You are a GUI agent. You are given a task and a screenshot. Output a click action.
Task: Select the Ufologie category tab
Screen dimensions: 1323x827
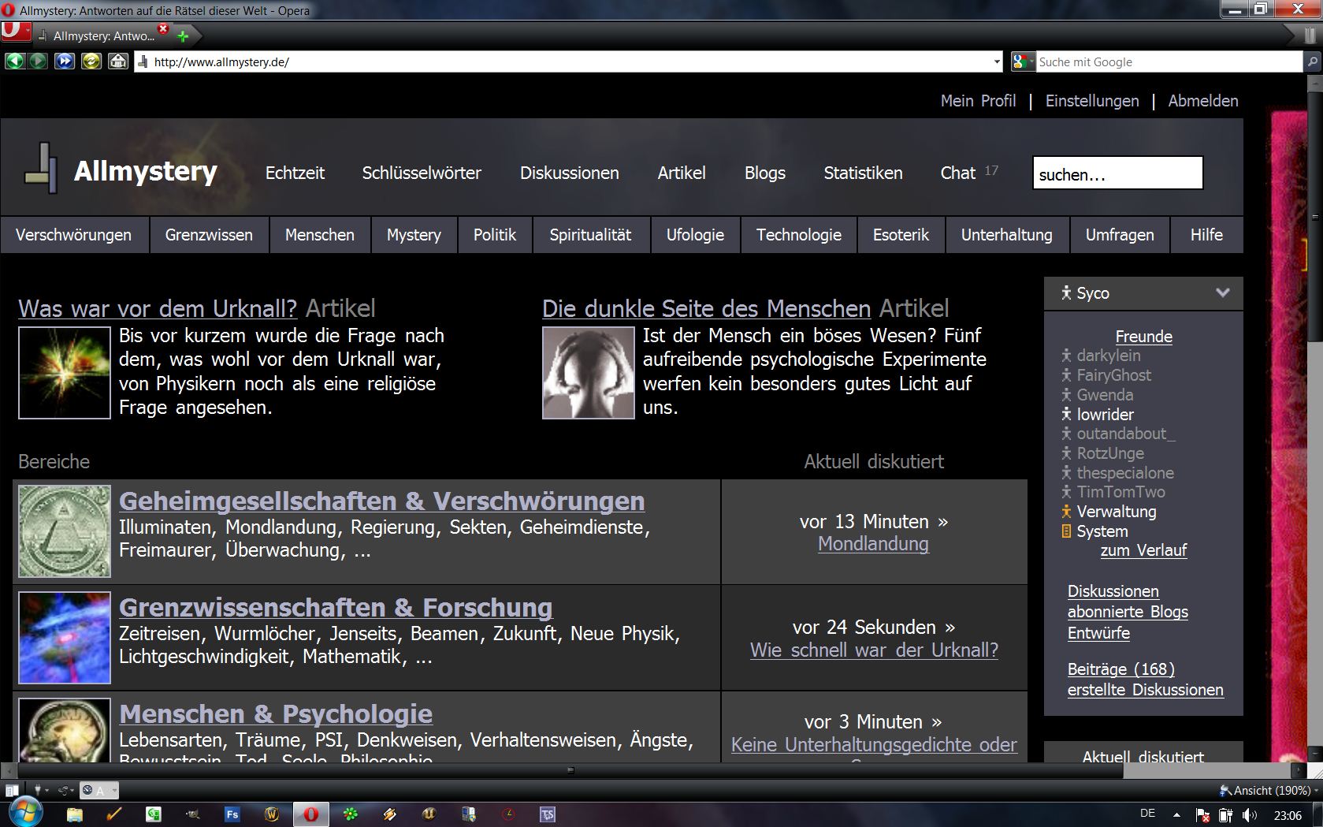point(695,235)
